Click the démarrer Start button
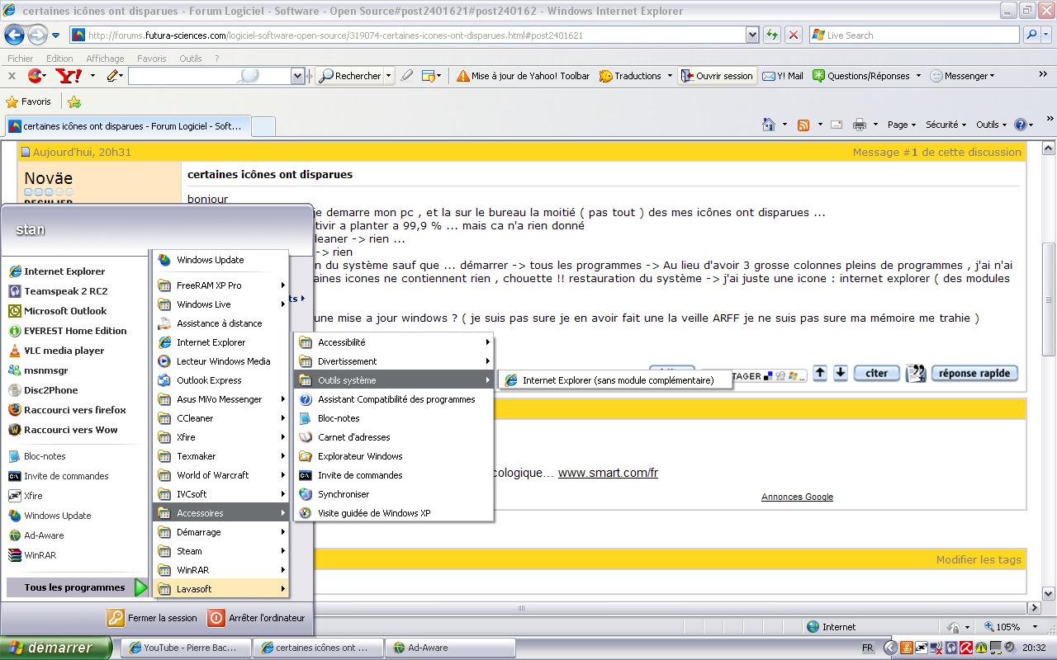 click(55, 648)
